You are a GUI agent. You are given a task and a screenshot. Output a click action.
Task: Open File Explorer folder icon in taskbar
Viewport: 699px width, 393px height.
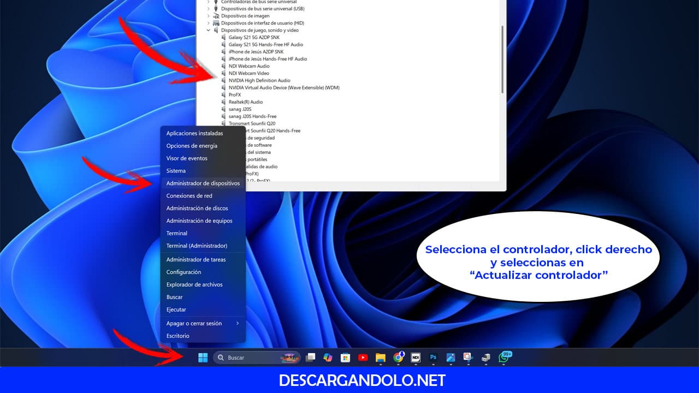pos(381,358)
